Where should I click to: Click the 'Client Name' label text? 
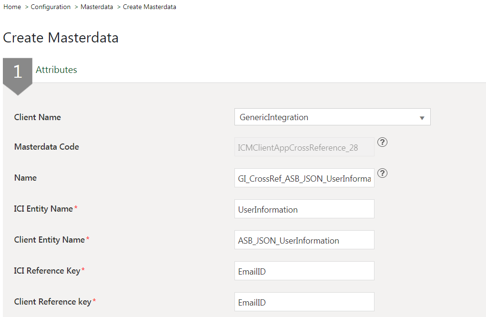tap(38, 117)
